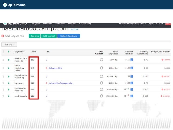173x130 pixels.
Task: Open Support in the navigation bar
Action: 72,24
